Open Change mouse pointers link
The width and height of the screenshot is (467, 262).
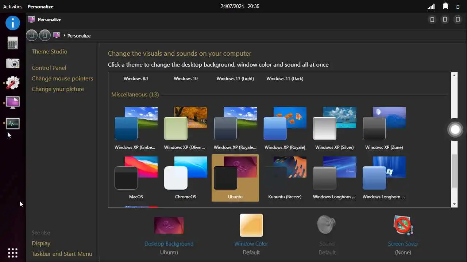(62, 78)
